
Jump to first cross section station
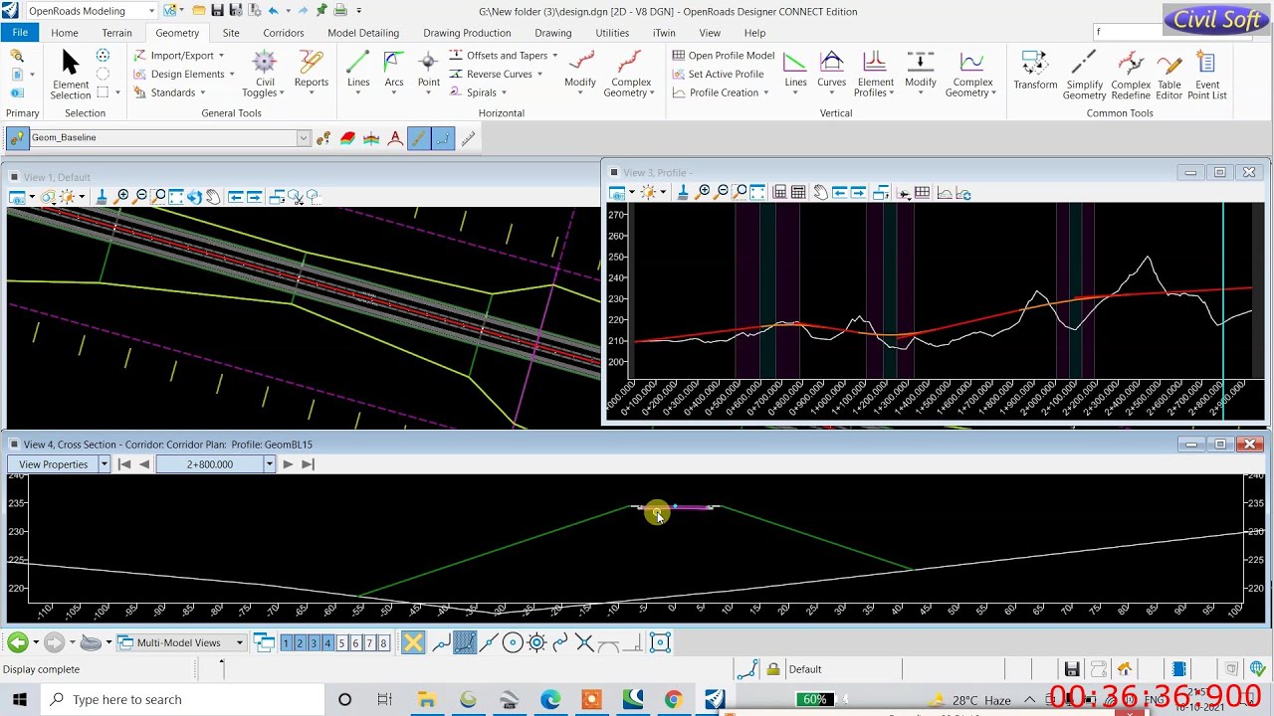124,464
